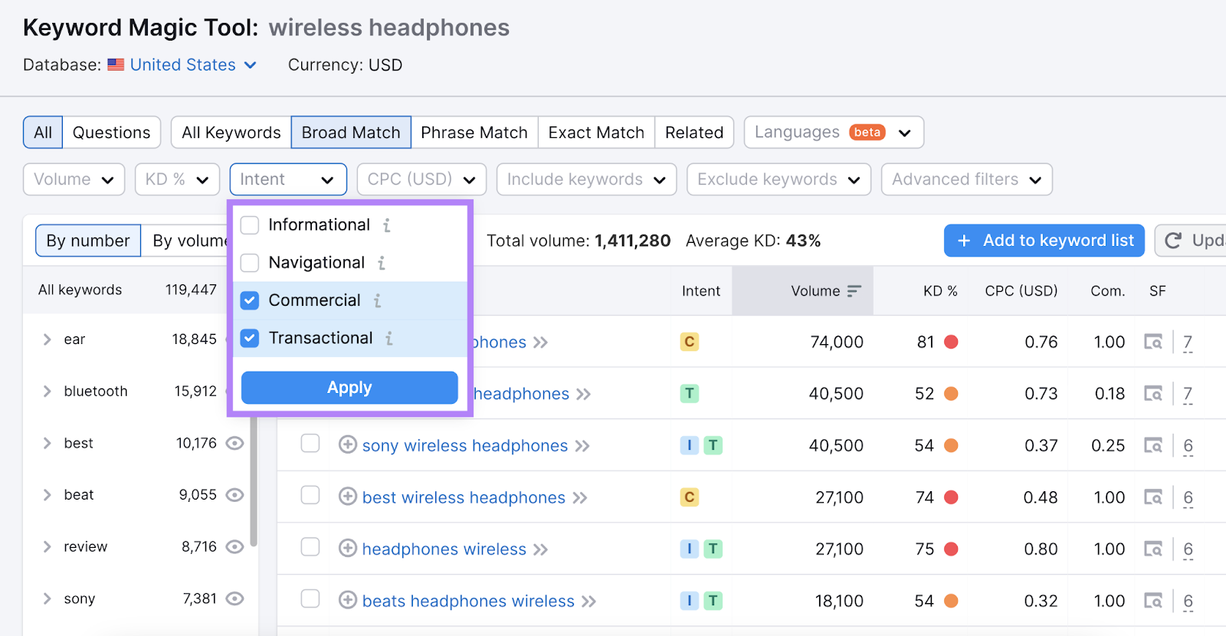Expand the beat keyword group

[47, 495]
